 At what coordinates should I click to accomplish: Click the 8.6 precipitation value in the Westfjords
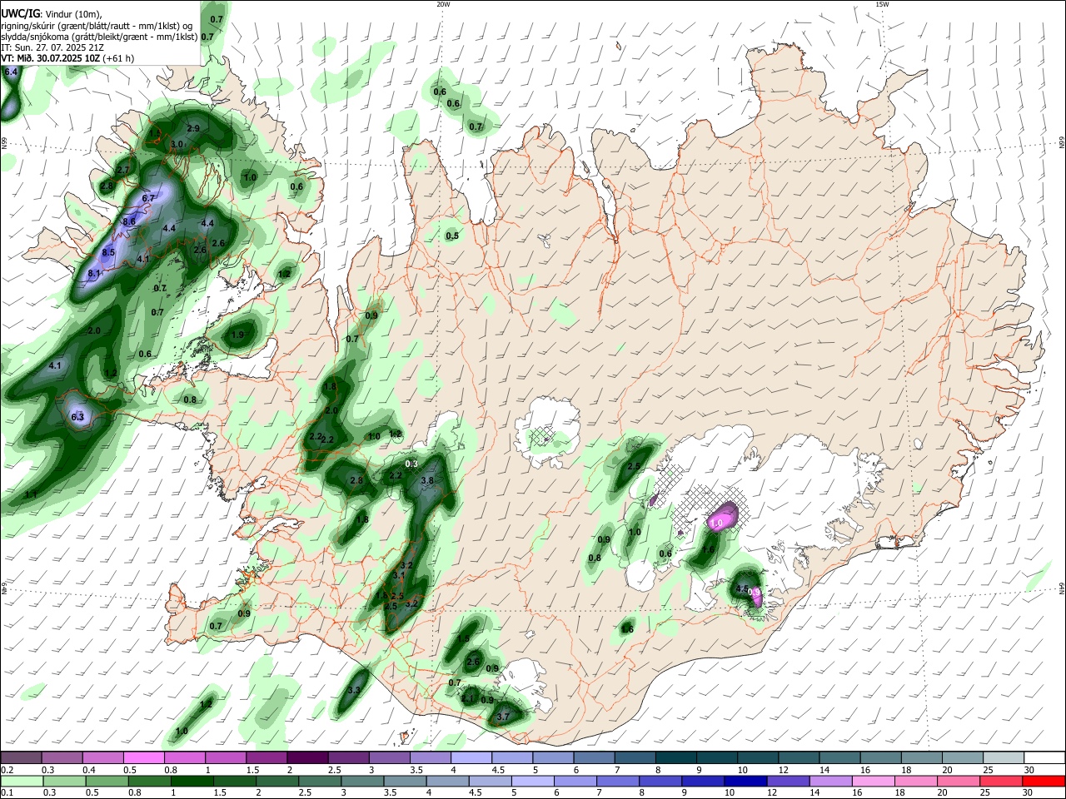click(x=129, y=222)
